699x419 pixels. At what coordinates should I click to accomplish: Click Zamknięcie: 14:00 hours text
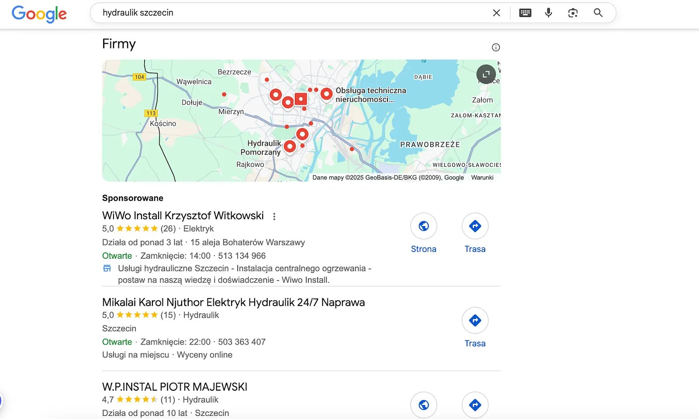(x=176, y=256)
